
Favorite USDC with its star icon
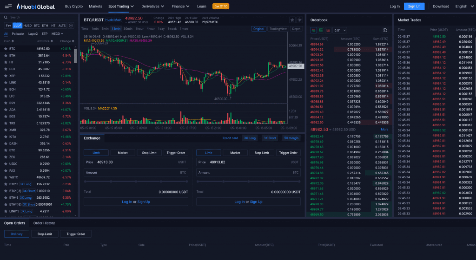(6, 163)
